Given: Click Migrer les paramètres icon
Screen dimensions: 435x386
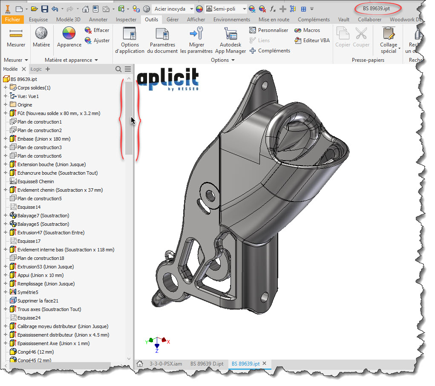Looking at the screenshot, I should tap(196, 34).
